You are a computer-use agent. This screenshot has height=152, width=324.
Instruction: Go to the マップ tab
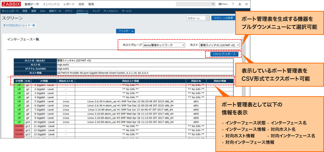[x=96, y=11]
